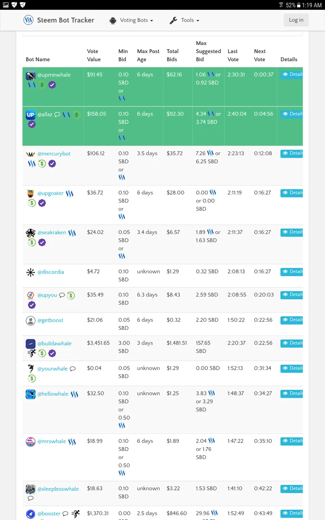The image size is (325, 520).
Task: Open the @allaz bot link
Action: 45,114
